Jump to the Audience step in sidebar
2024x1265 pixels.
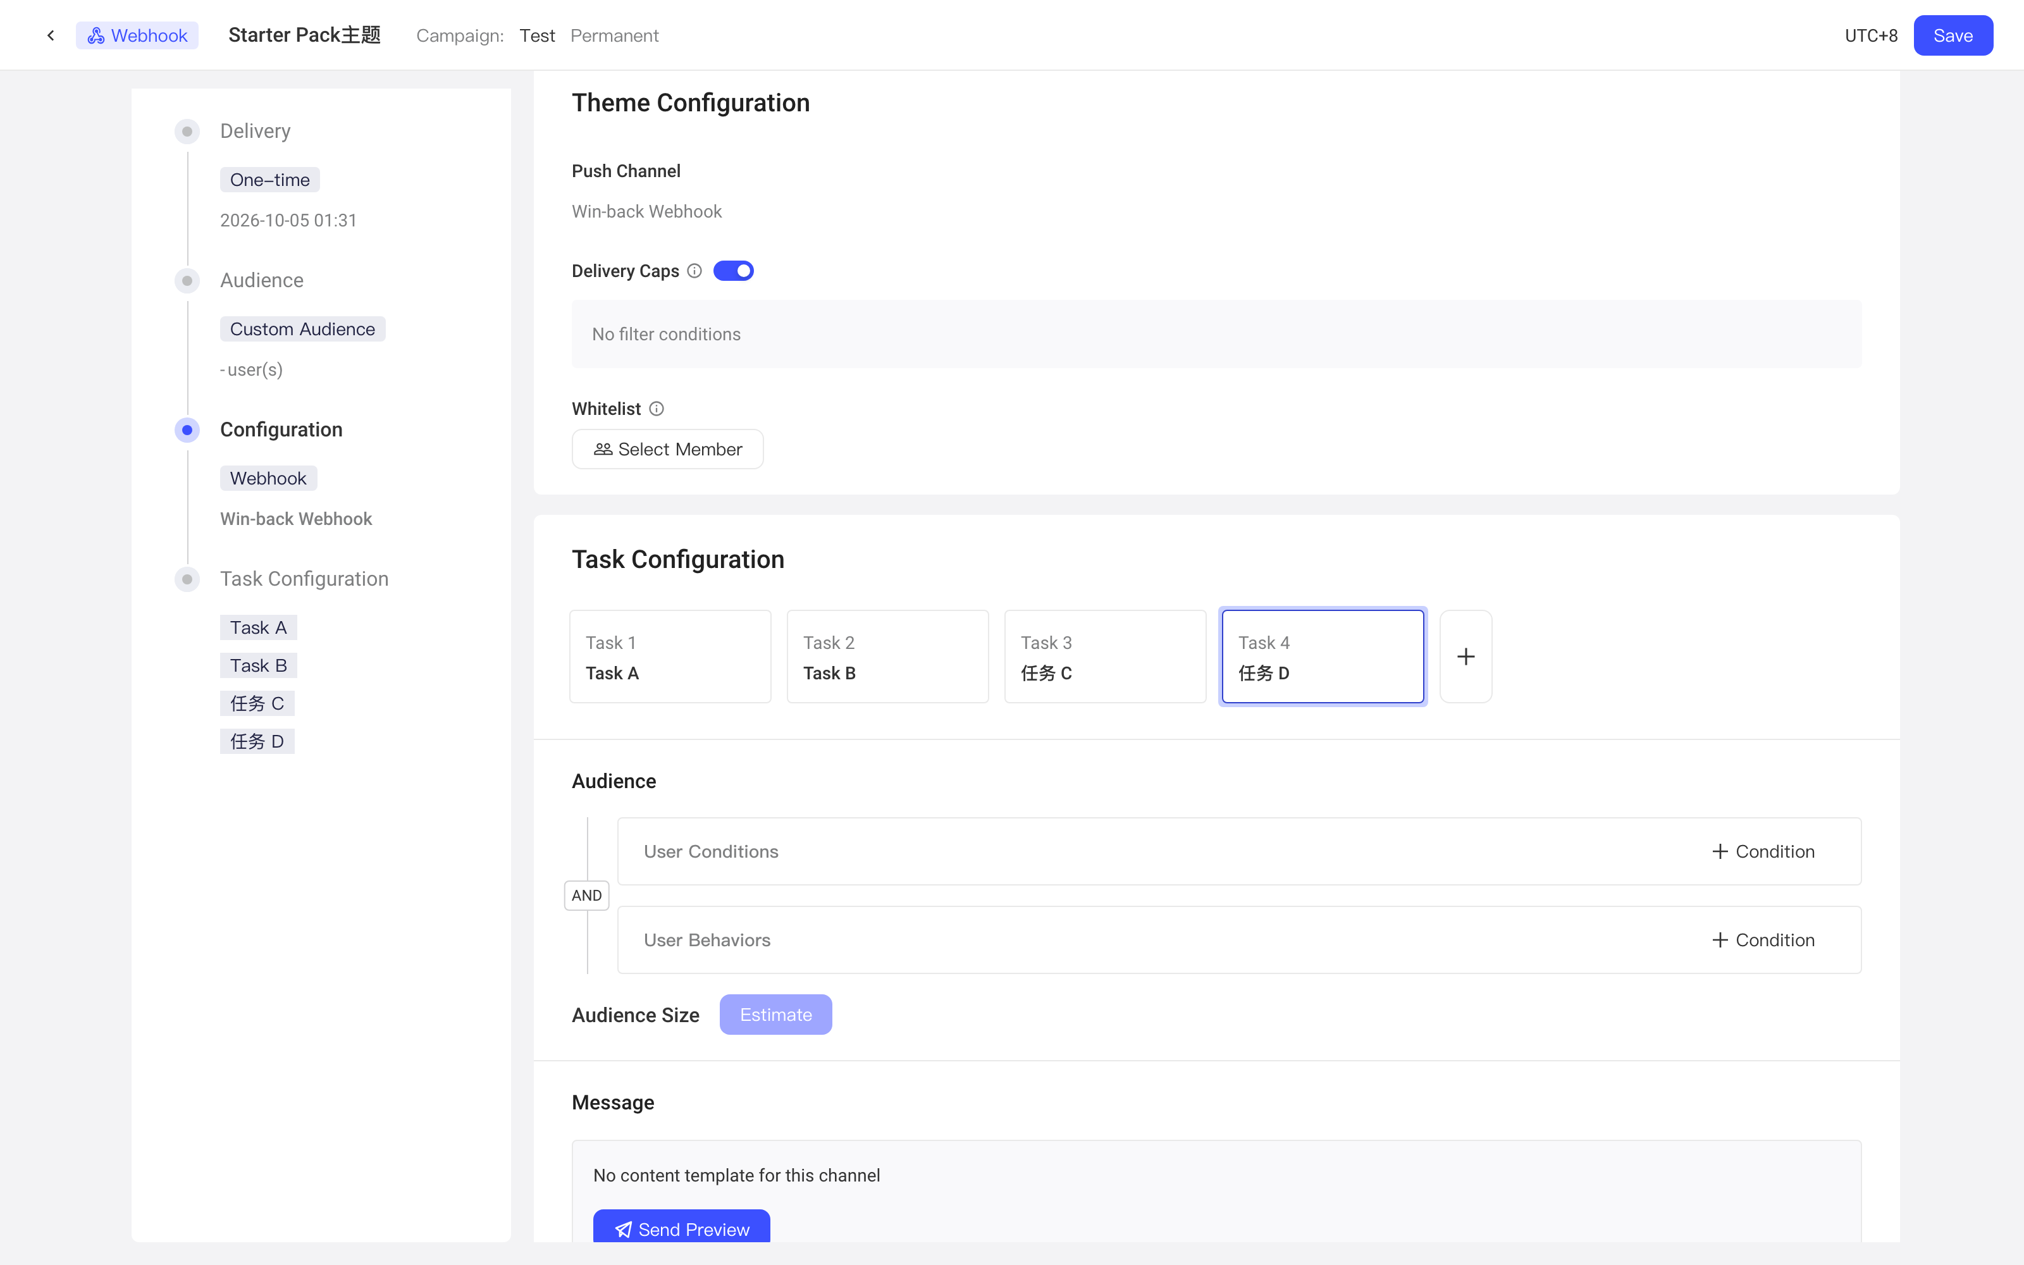(x=262, y=280)
